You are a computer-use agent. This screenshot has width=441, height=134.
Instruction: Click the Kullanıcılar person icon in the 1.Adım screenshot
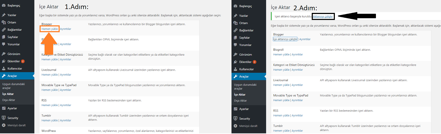click(x=4, y=69)
